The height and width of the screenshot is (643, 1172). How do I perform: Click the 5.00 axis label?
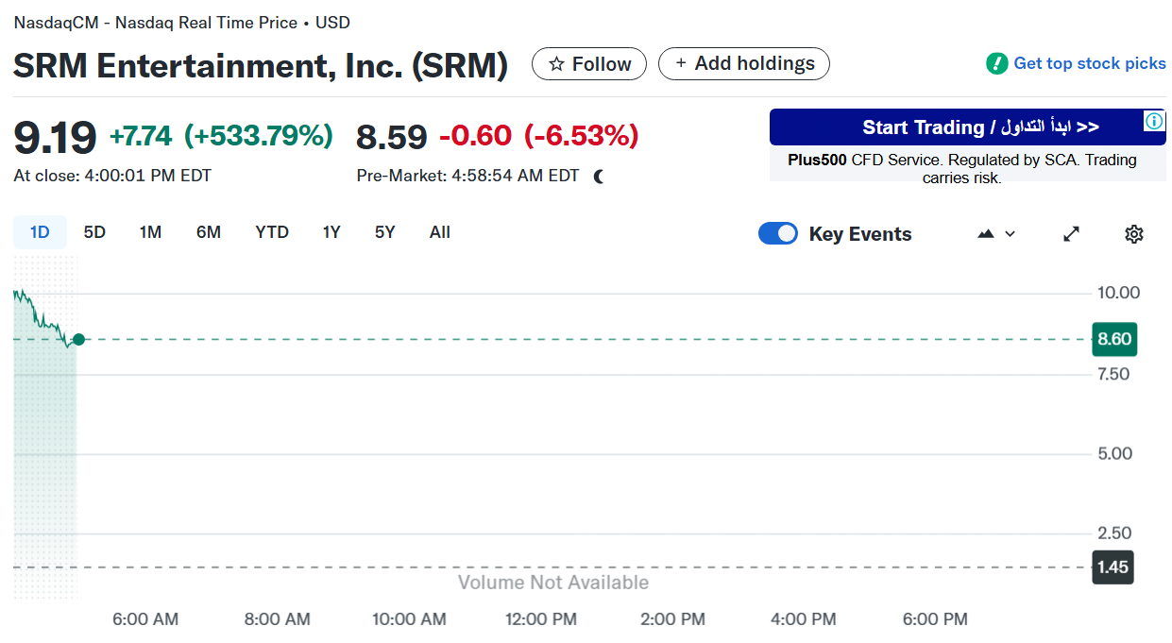point(1114,453)
